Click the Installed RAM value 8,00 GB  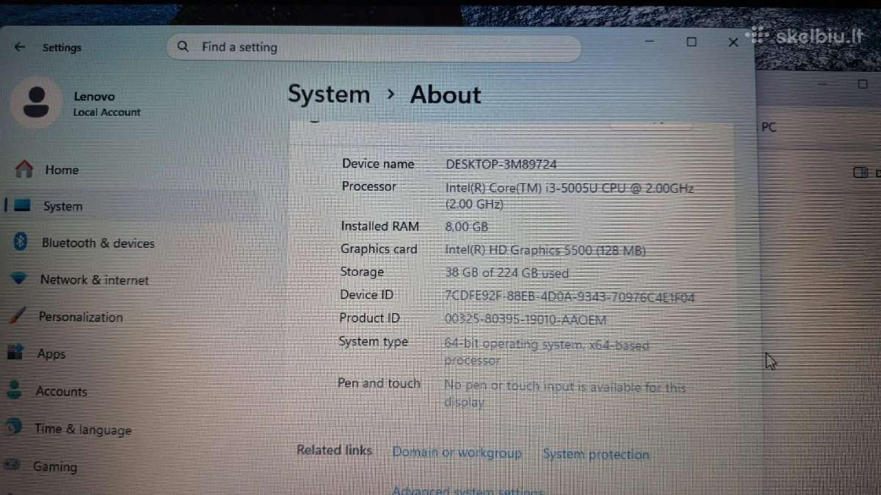point(466,227)
